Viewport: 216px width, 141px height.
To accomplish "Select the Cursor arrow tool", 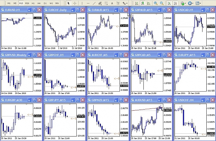I will pos(68,3).
